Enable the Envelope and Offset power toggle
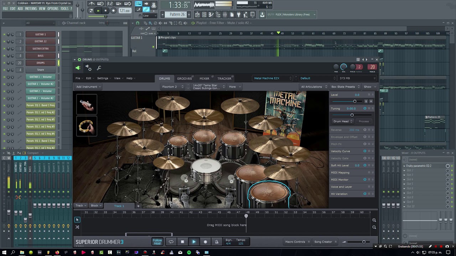The height and width of the screenshot is (256, 456). (365, 137)
